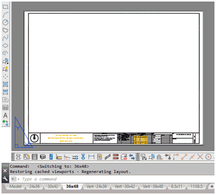Select the Gradient fill tool

tap(6, 92)
